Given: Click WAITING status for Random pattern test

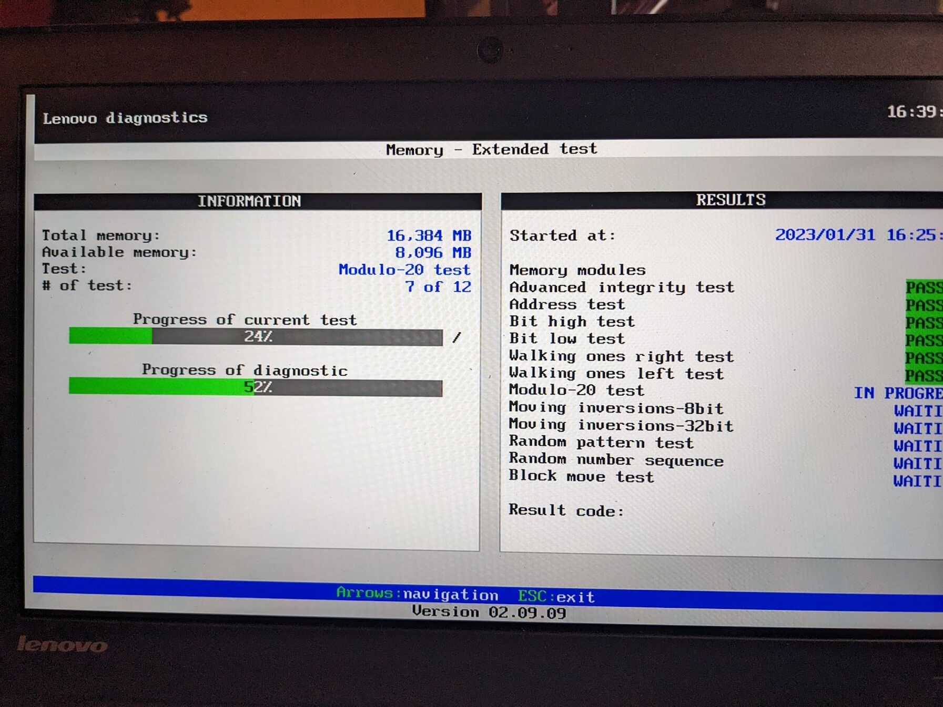Looking at the screenshot, I should point(918,446).
